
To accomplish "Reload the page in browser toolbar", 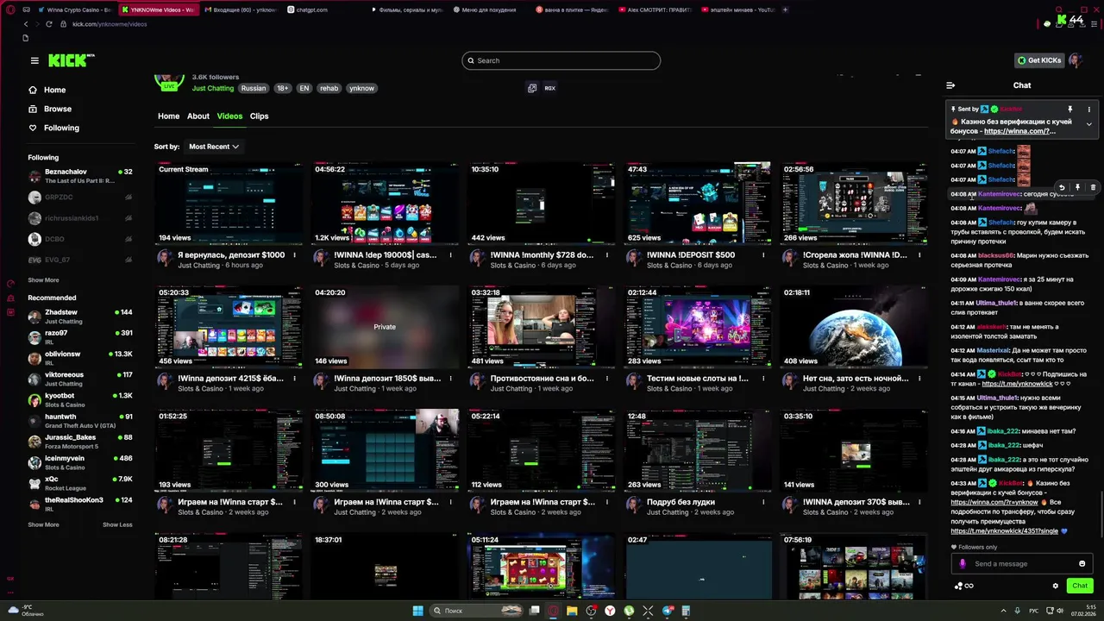I will pyautogui.click(x=49, y=24).
